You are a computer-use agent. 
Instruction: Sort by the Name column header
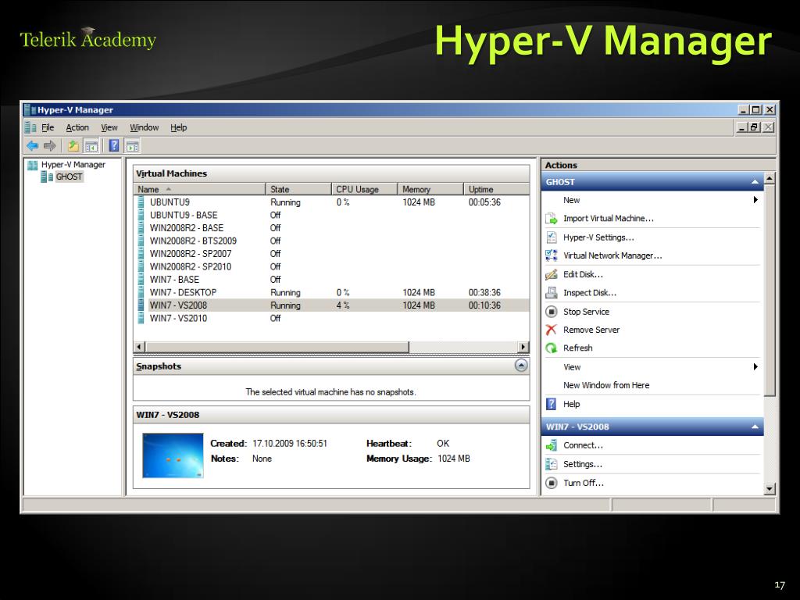coord(199,189)
